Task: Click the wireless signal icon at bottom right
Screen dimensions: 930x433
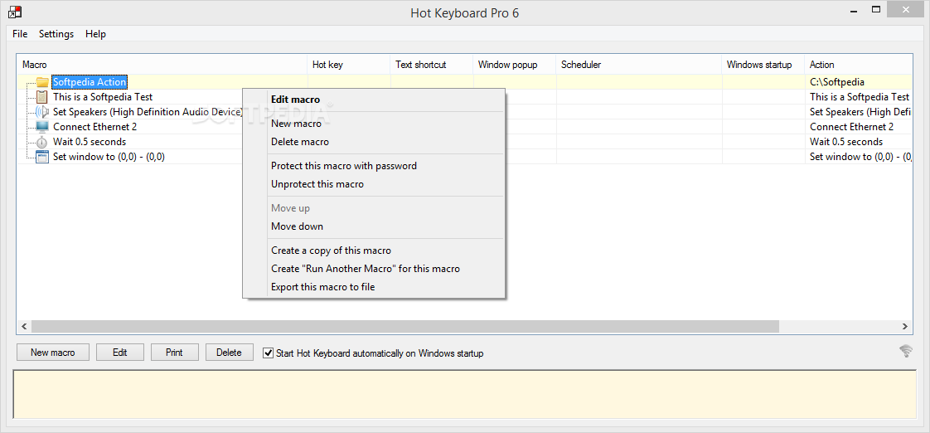Action: pyautogui.click(x=906, y=351)
